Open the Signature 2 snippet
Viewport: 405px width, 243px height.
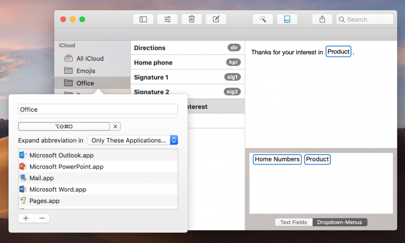188,91
